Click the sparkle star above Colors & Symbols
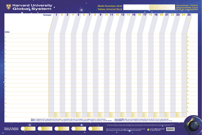The height and width of the screenshot is (135, 202). (x=29, y=125)
